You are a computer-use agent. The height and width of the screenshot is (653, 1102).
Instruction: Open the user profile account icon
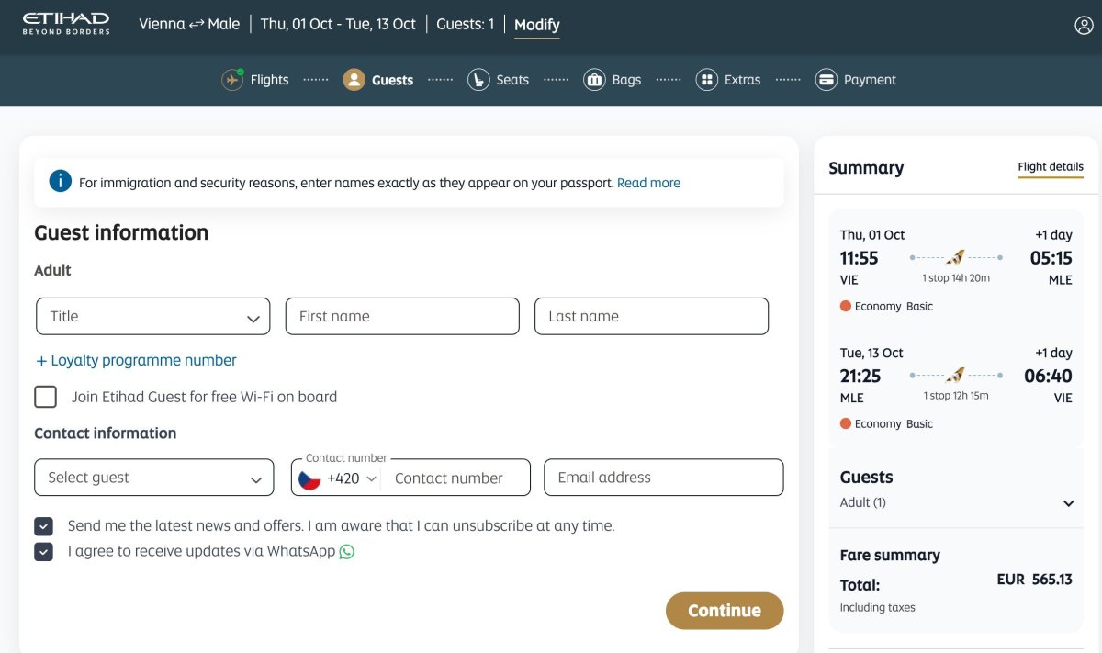click(1084, 26)
